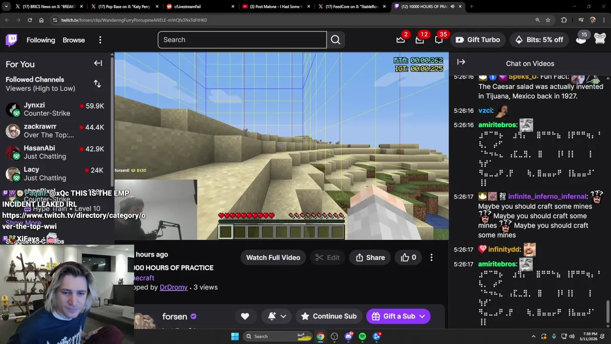Open forsen channel name link

coord(175,316)
